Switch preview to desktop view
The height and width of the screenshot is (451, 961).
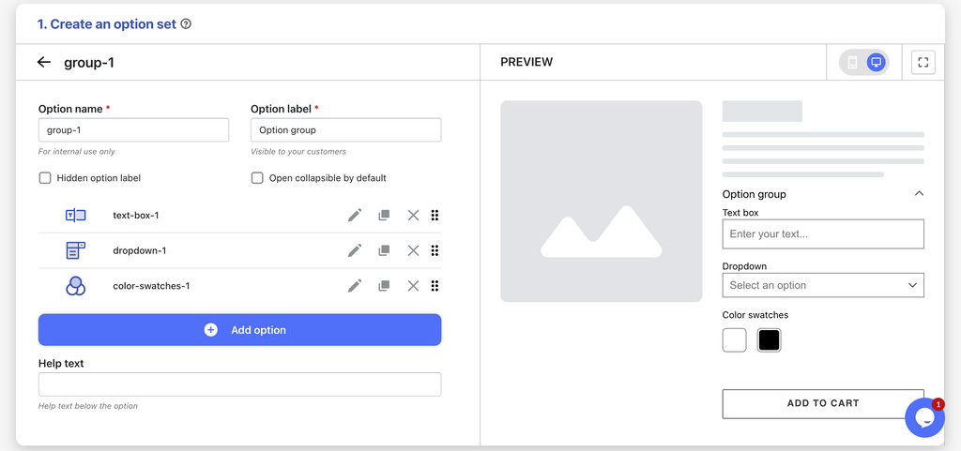pyautogui.click(x=877, y=62)
